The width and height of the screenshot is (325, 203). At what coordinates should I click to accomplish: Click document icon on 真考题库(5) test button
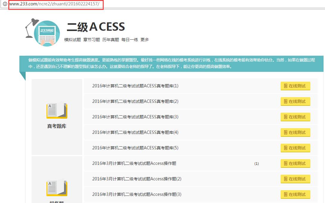coord(286,148)
